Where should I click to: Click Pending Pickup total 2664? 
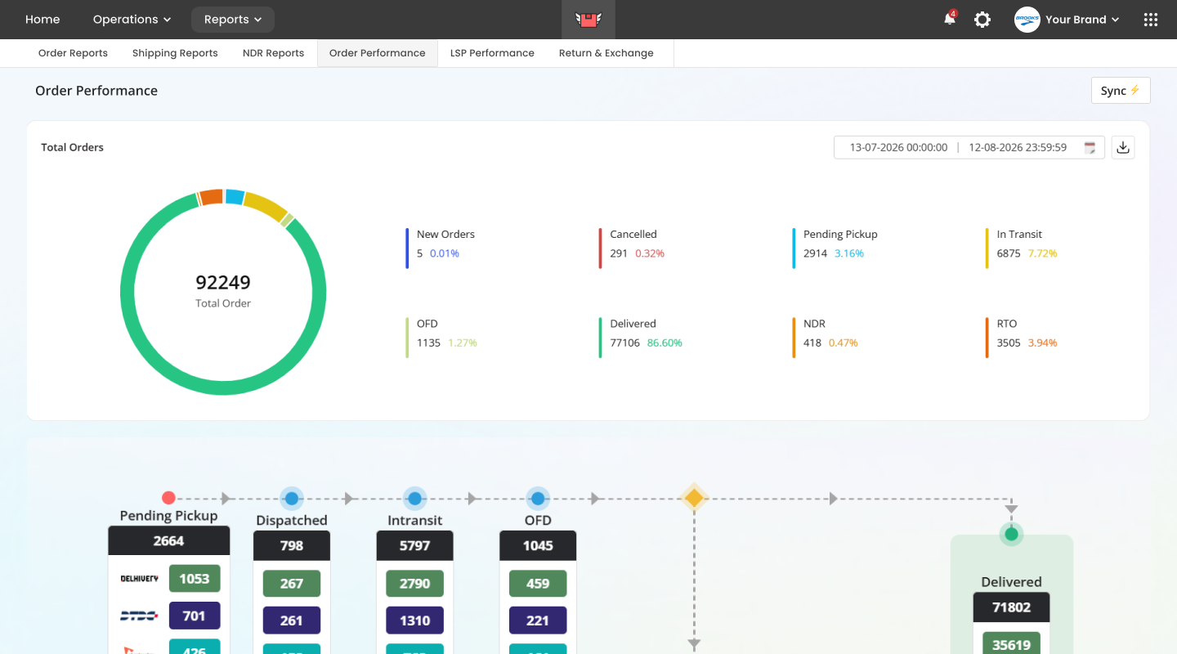[169, 541]
